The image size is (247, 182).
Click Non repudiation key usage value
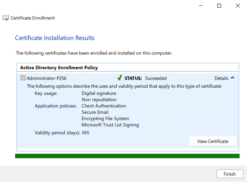point(99,100)
